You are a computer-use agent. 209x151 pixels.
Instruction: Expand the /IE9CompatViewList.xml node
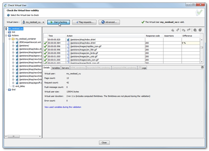(13, 42)
